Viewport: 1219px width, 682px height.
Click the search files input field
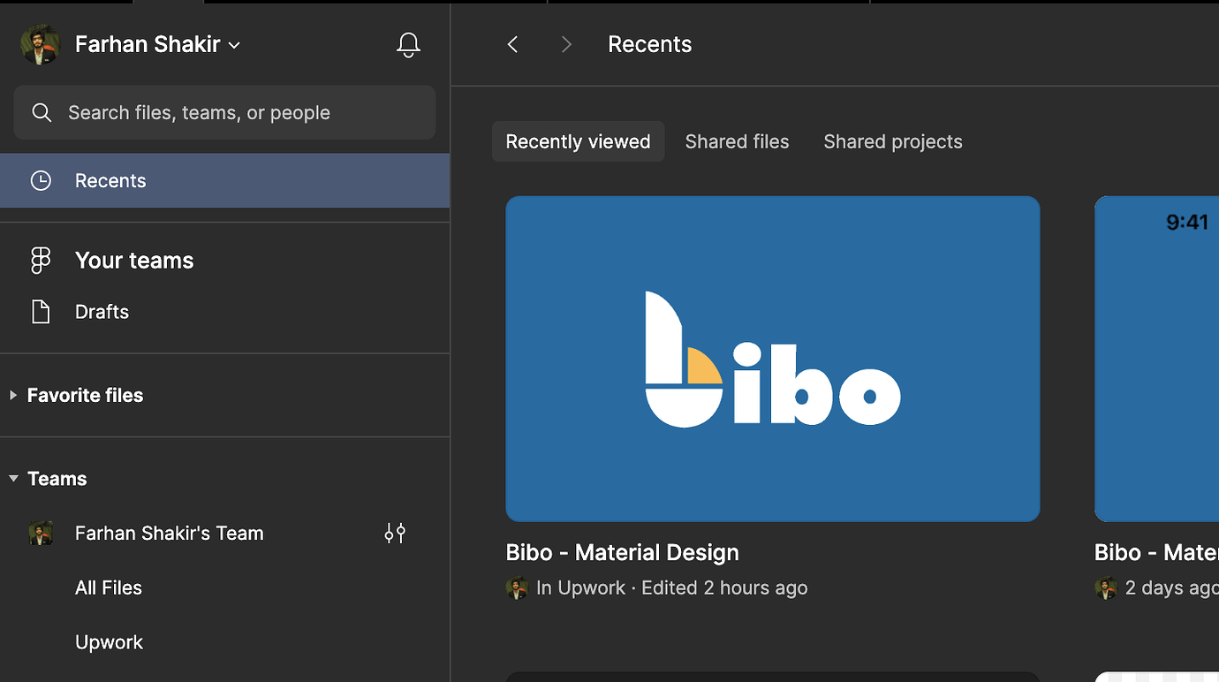[x=238, y=112]
